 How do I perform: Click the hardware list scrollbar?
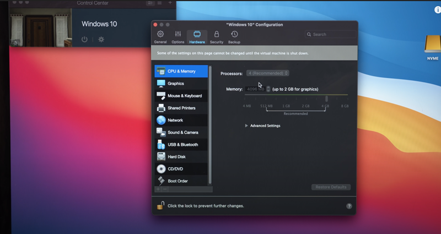[x=210, y=126]
